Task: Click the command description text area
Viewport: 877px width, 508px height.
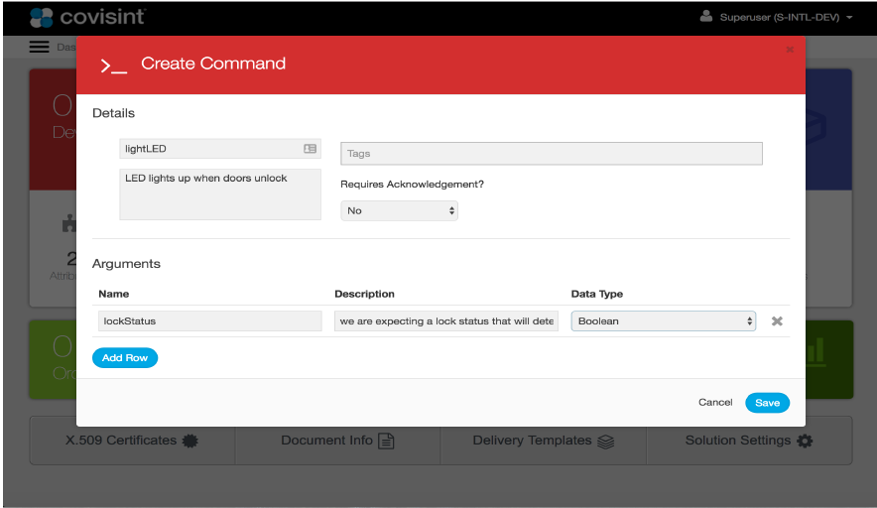Action: [x=220, y=193]
